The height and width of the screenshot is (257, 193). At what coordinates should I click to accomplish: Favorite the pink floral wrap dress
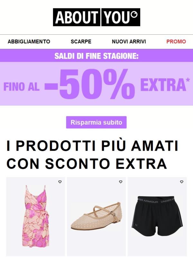[60, 182]
